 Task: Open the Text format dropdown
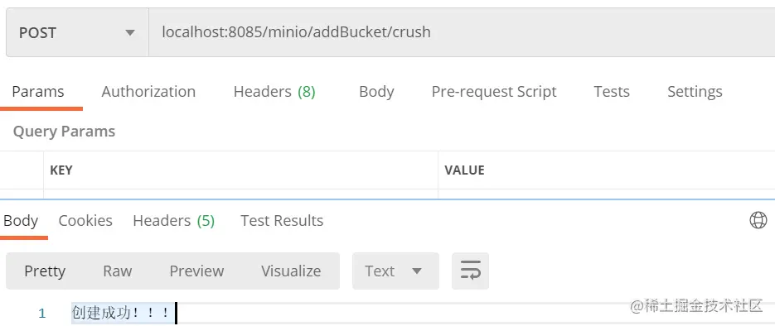tap(395, 271)
